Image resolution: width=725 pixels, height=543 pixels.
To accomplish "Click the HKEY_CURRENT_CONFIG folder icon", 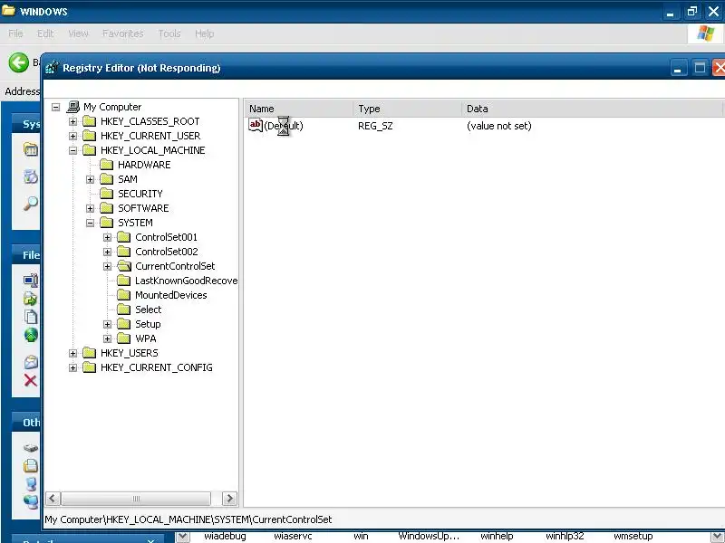I will tap(89, 367).
